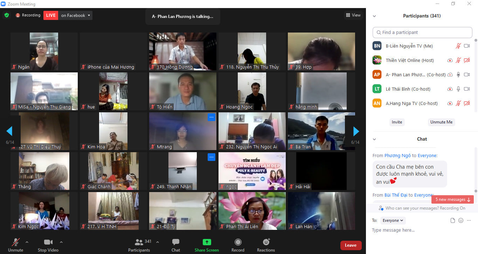Click microphone icon for A- Phan Lan Phương

458,75
